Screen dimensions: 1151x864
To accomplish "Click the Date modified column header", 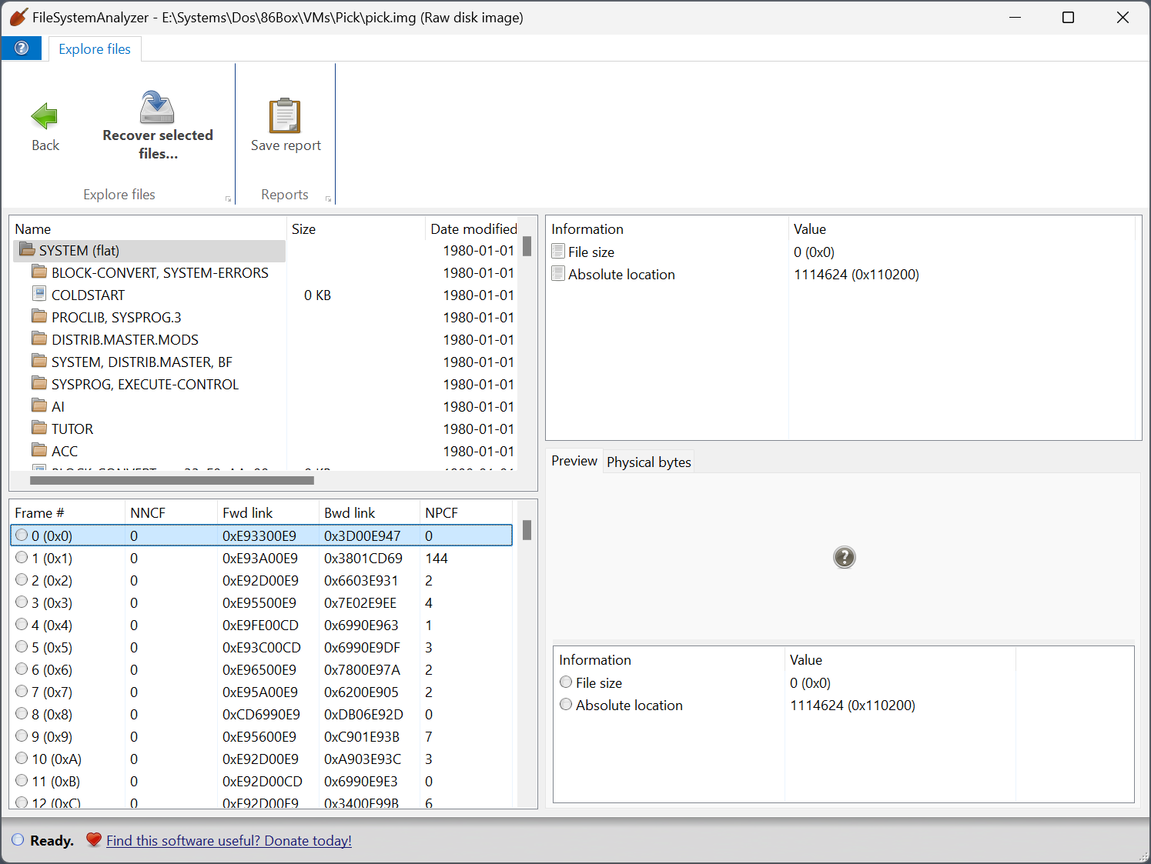I will (x=473, y=229).
